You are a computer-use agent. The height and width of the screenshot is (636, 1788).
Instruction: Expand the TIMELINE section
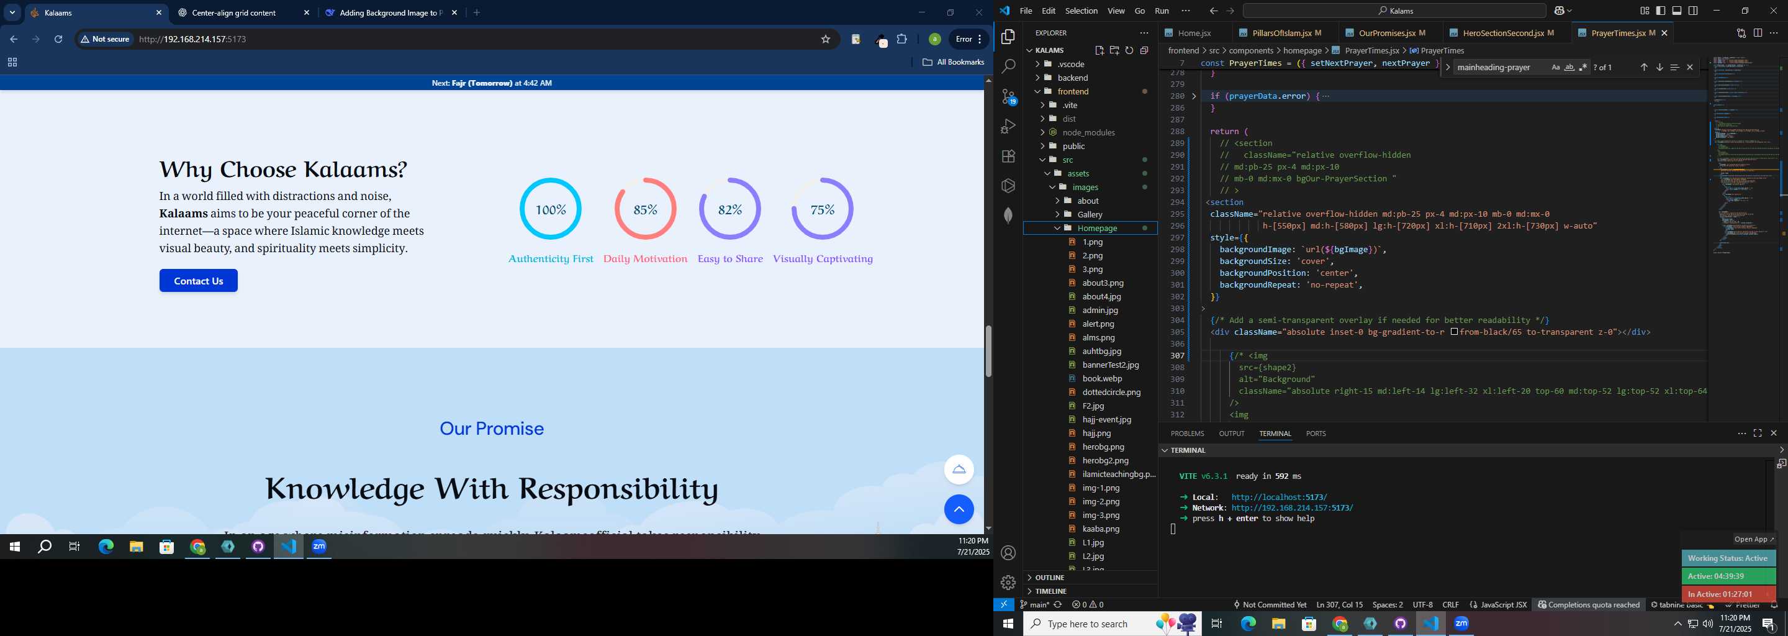click(x=1090, y=591)
